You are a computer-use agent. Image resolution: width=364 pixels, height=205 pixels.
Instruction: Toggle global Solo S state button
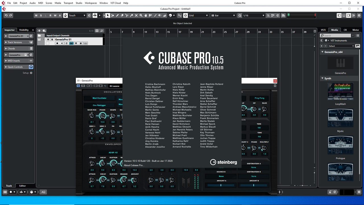pyautogui.click(x=41, y=15)
